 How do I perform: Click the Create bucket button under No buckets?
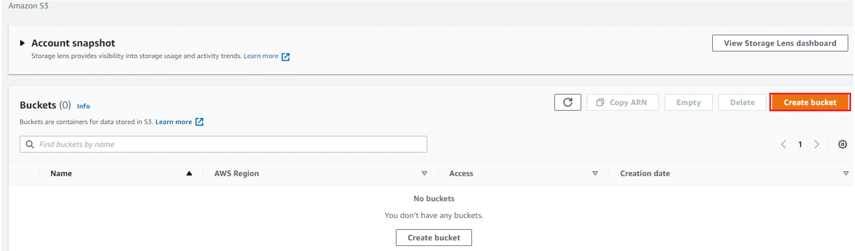(434, 238)
